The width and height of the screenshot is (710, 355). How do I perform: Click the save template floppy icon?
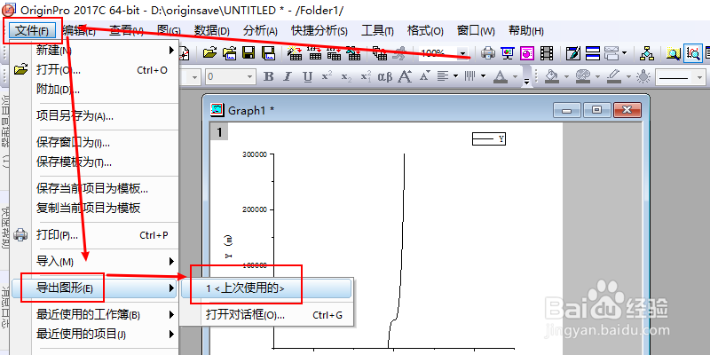pos(269,53)
